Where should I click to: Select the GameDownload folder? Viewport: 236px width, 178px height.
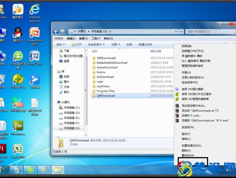coord(107,67)
